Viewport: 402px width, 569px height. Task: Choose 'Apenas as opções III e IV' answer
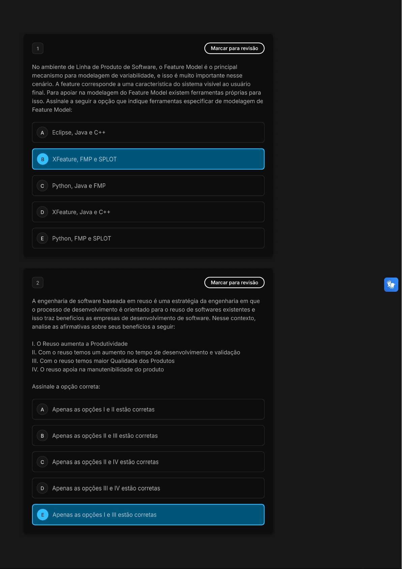pos(148,488)
